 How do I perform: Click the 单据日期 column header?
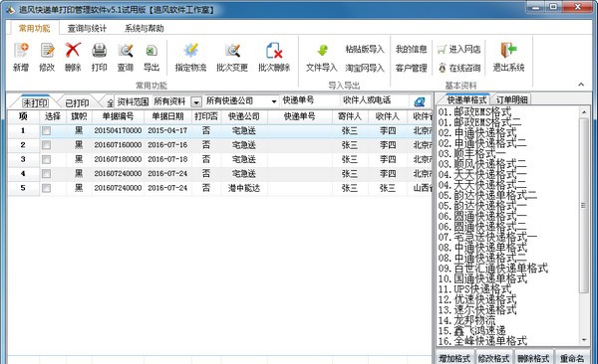tap(167, 116)
